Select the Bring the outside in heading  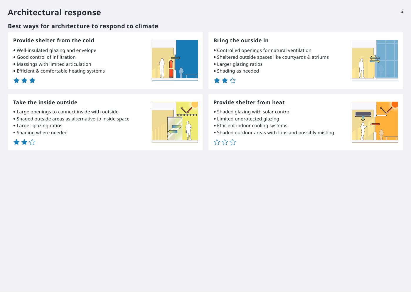(x=241, y=41)
